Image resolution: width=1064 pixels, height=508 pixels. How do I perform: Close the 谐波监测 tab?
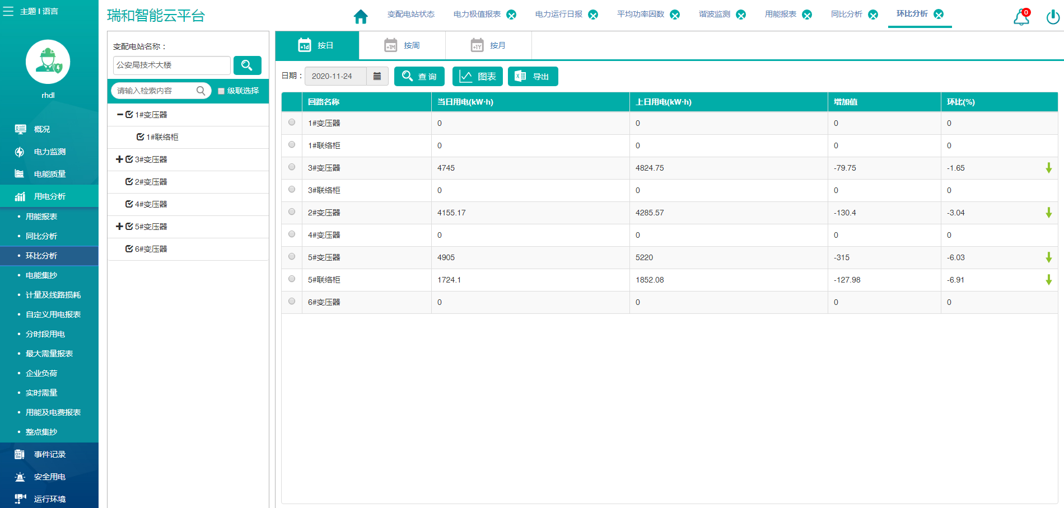coord(741,15)
